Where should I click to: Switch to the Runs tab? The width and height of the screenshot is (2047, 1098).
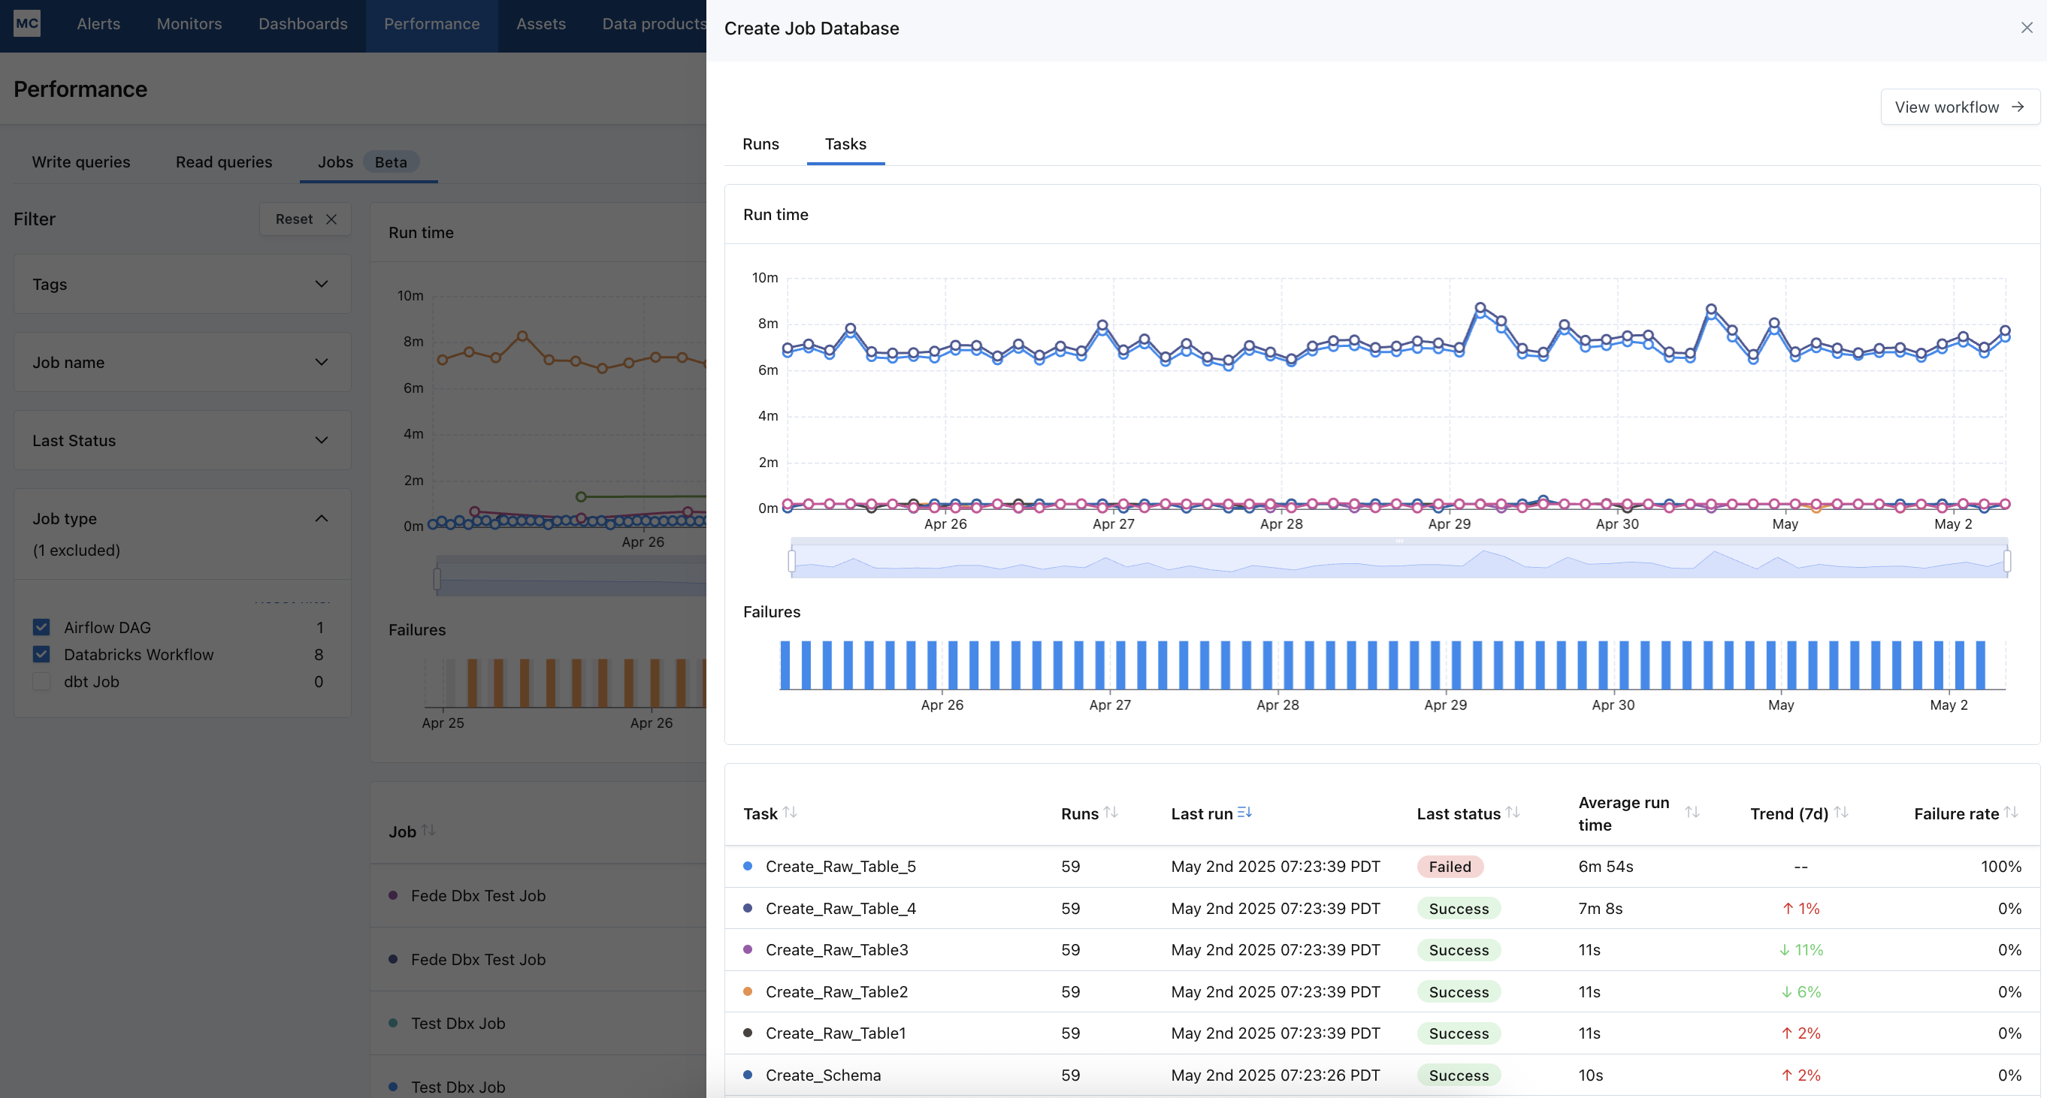coord(760,143)
